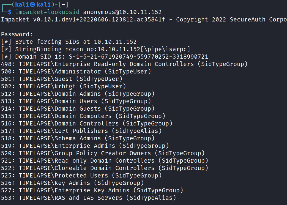The image size is (287, 205).
Task: Click the TIMELAPSE\krbtgt entry
Action: (47, 86)
